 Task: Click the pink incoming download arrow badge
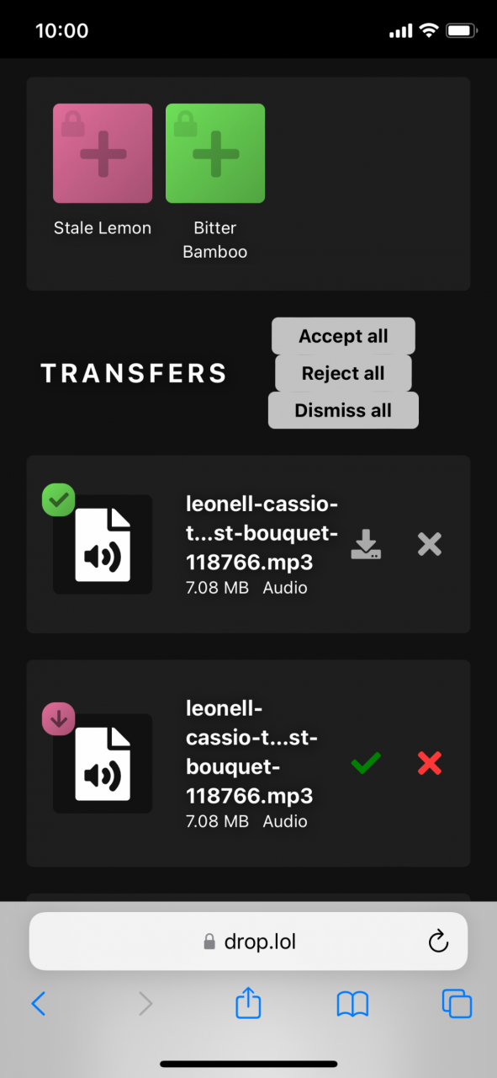click(59, 719)
